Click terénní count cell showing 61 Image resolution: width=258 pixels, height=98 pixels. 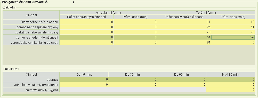[x=184, y=42]
